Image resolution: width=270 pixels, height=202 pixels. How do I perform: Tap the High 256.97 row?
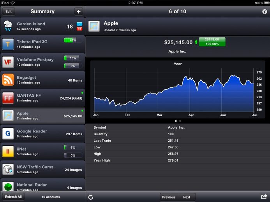tap(178, 154)
